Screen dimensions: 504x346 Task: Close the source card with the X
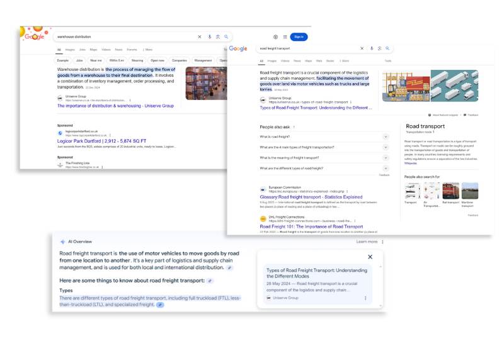point(370,257)
